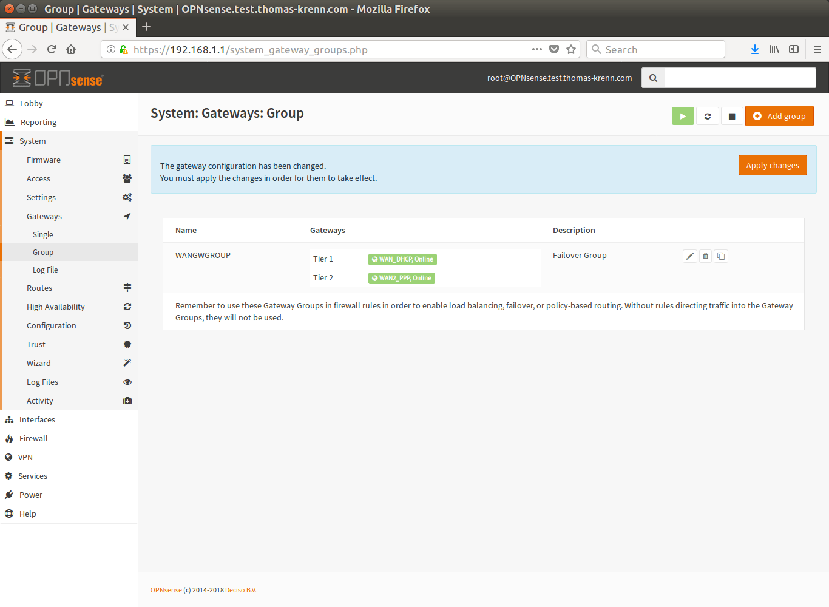Collapse the Gateways submenu
829x607 pixels.
click(x=70, y=216)
